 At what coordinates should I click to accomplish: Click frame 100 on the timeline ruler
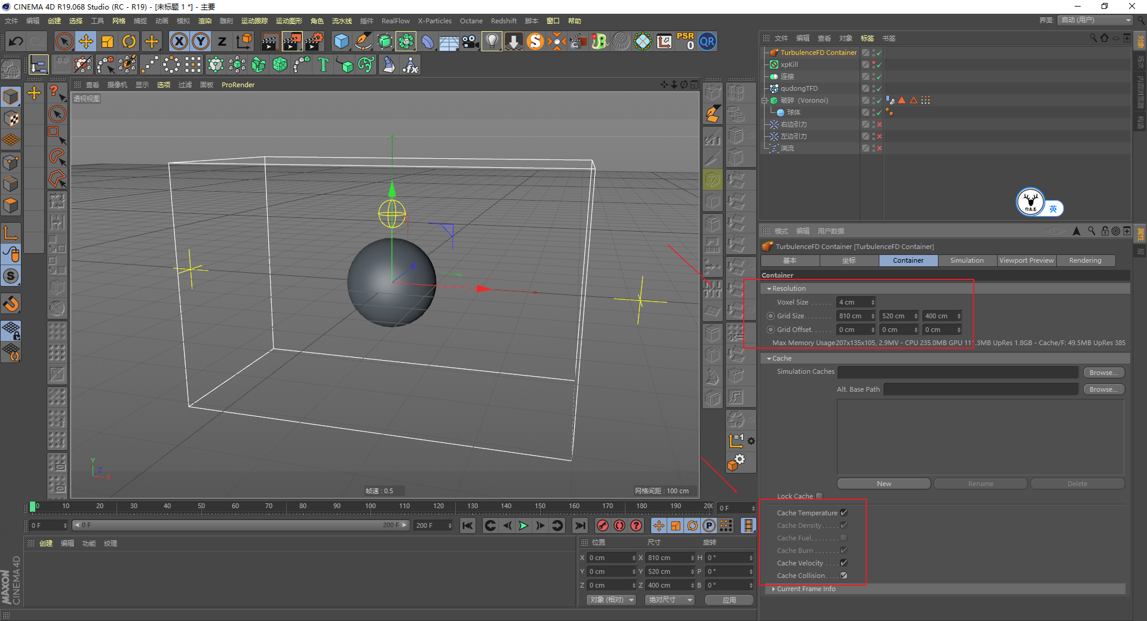370,508
